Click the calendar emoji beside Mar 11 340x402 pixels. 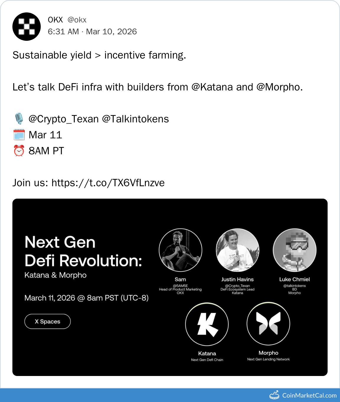(19, 135)
